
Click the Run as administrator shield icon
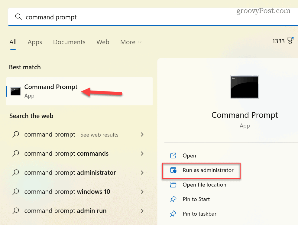[x=173, y=170]
